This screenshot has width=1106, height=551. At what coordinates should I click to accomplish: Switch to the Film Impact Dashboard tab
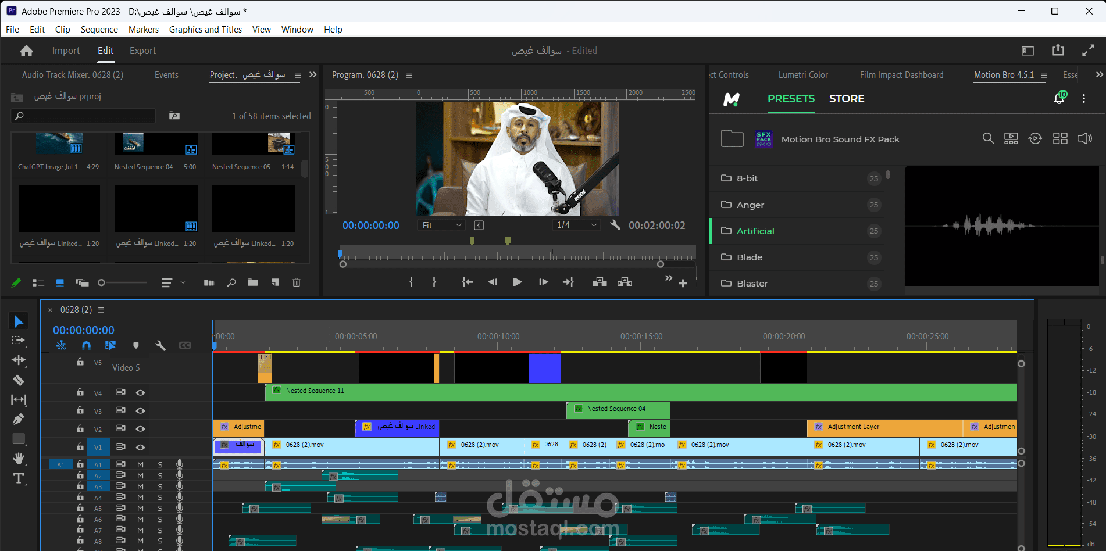tap(901, 75)
